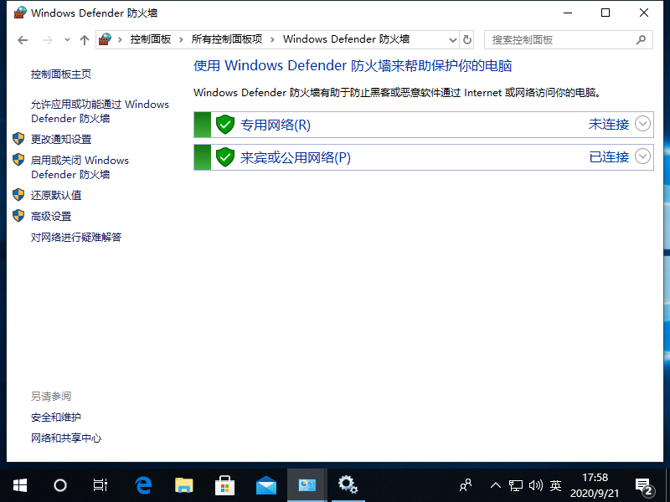
Task: Open the recent locations dropdown arrow
Action: tap(66, 40)
